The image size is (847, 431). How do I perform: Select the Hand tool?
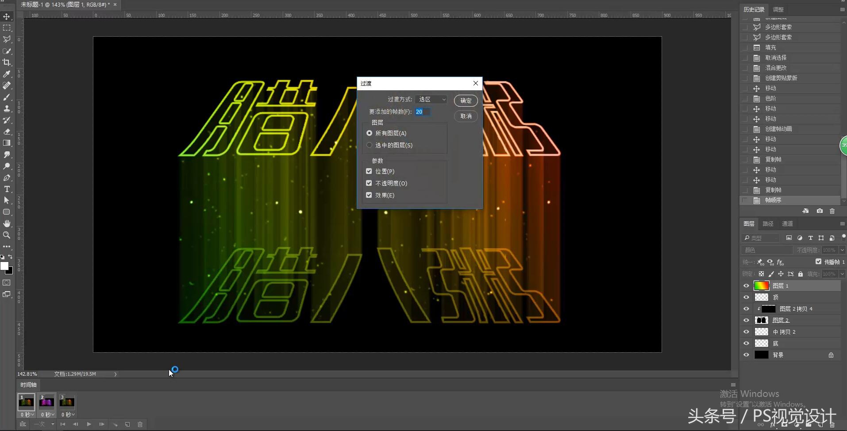(7, 223)
